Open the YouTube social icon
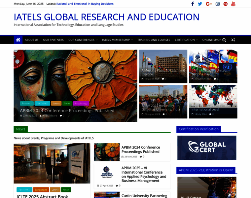Viewport: 251px width, 198px height. tap(233, 4)
